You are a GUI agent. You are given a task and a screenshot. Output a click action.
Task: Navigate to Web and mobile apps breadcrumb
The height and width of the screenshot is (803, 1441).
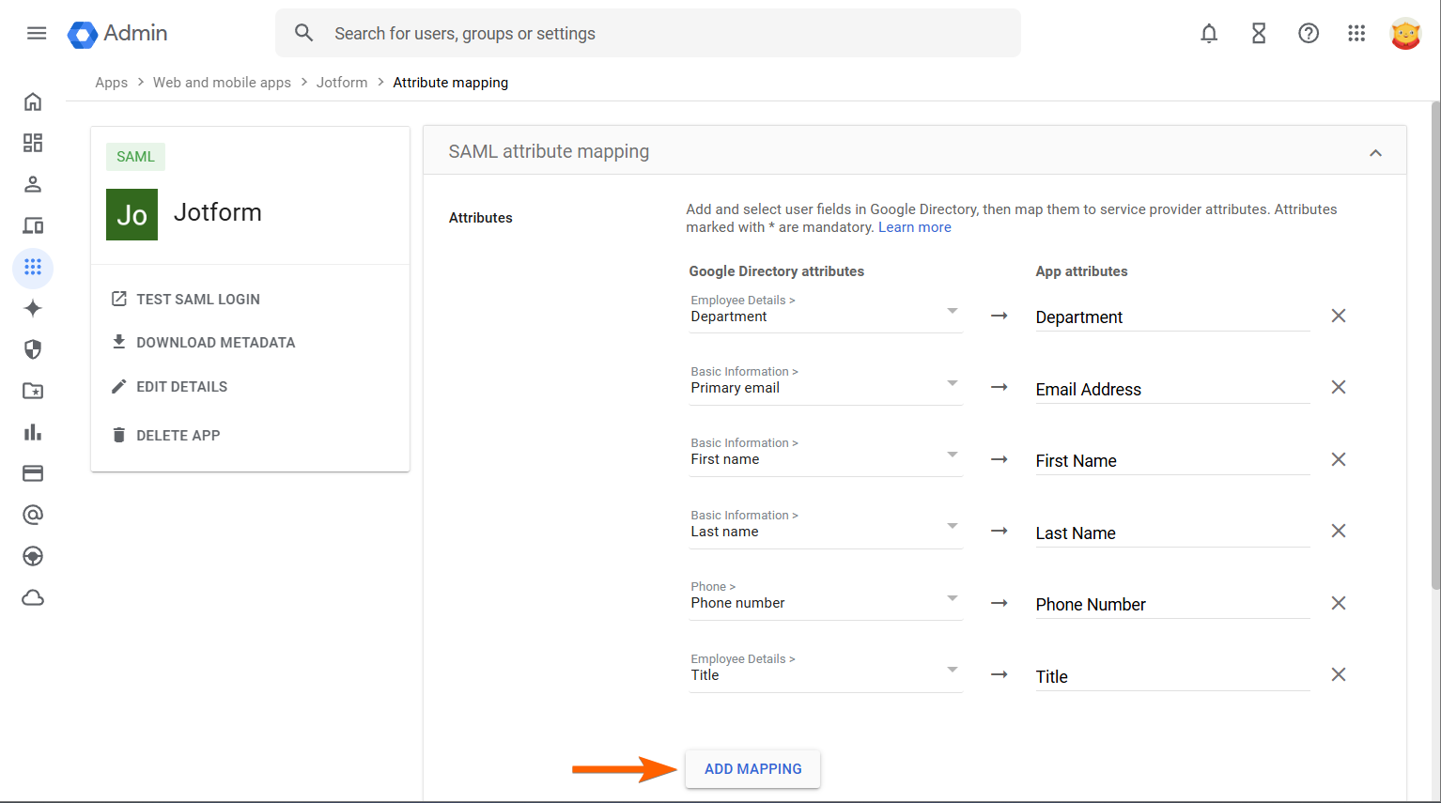coord(222,83)
